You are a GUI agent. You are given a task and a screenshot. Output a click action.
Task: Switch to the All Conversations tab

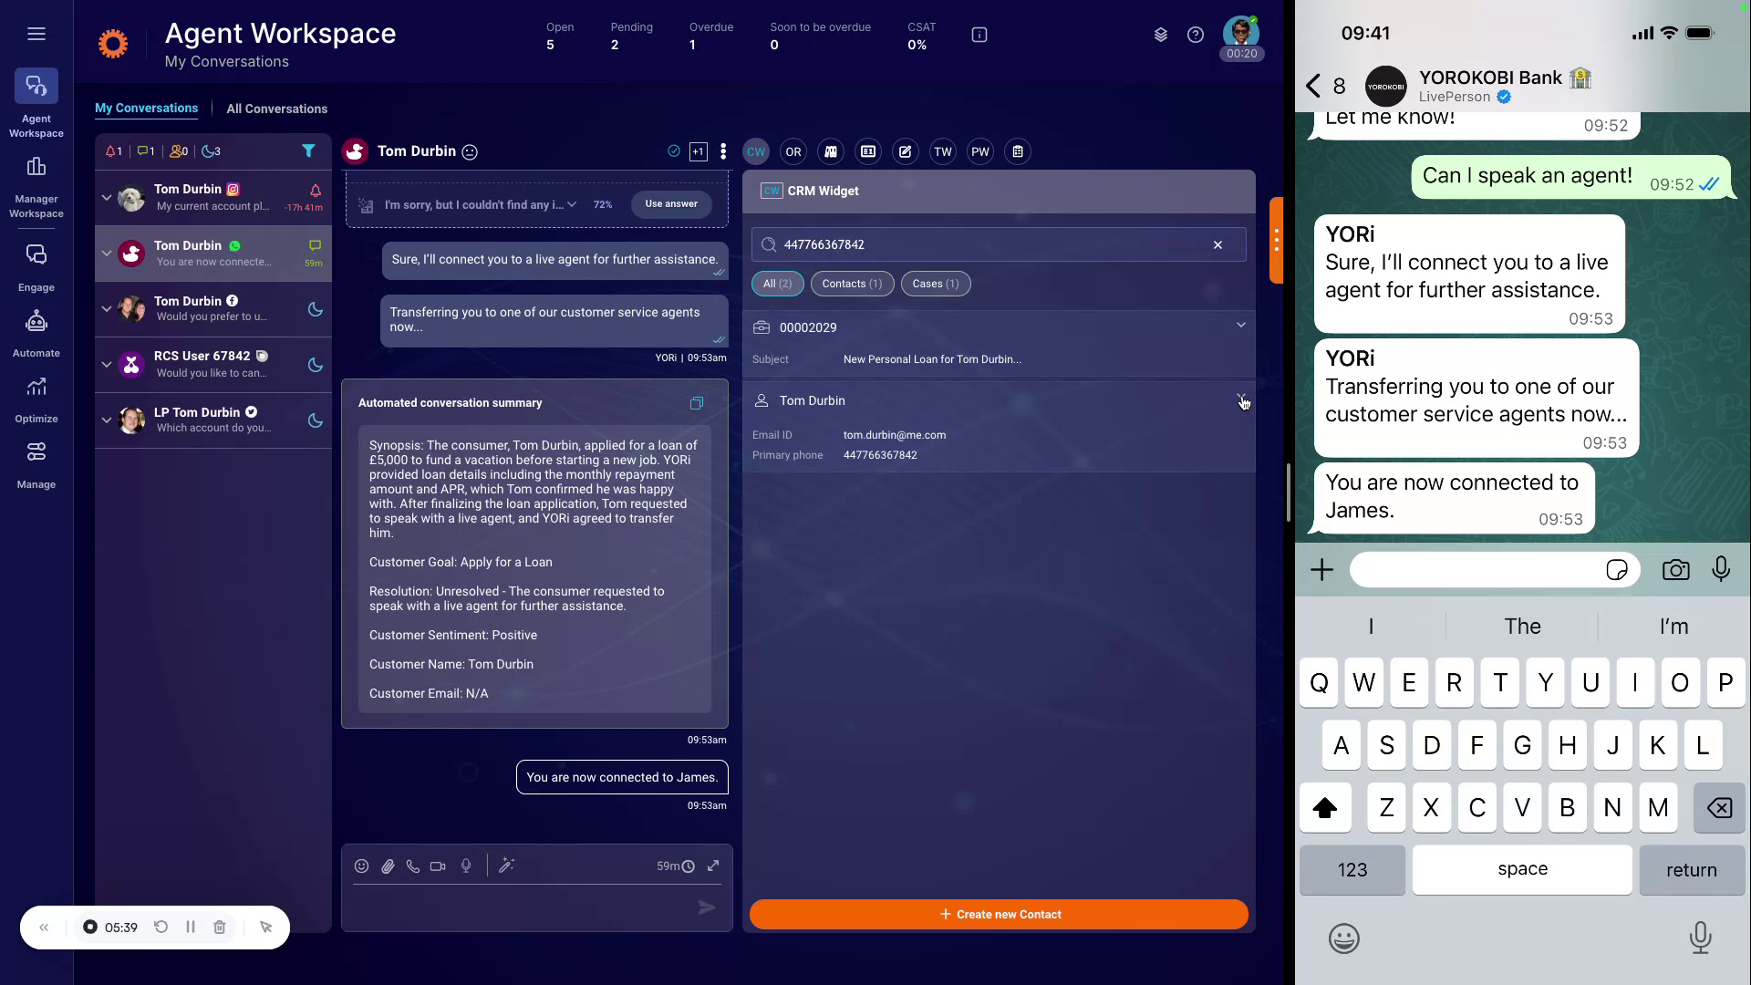276,109
